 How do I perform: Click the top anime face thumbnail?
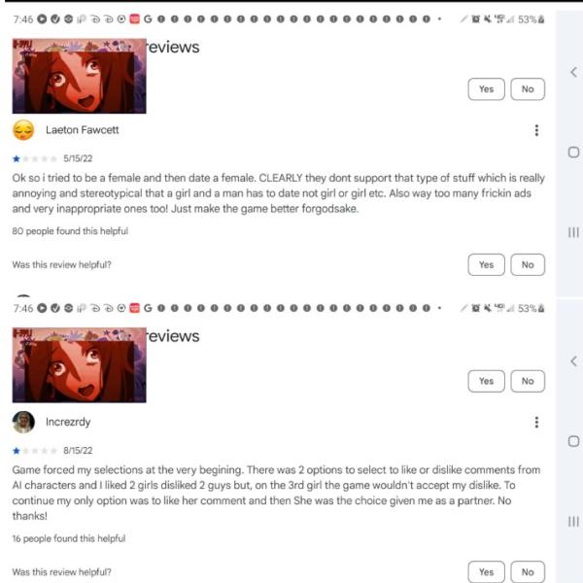coord(80,76)
